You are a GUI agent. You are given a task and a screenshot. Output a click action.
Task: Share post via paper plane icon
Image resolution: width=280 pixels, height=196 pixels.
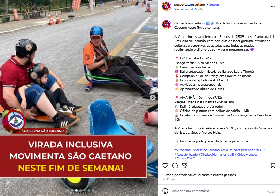coord(185,166)
